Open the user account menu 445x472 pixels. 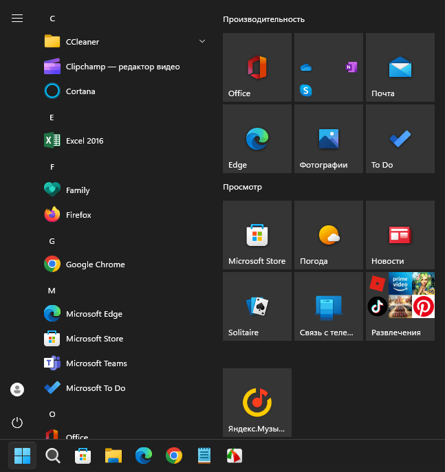coord(17,390)
